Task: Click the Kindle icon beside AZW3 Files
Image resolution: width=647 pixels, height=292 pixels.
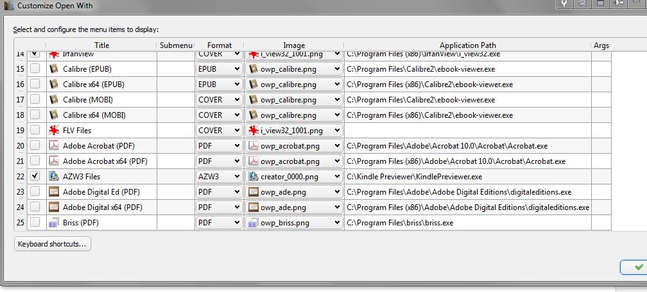Action: pos(54,176)
